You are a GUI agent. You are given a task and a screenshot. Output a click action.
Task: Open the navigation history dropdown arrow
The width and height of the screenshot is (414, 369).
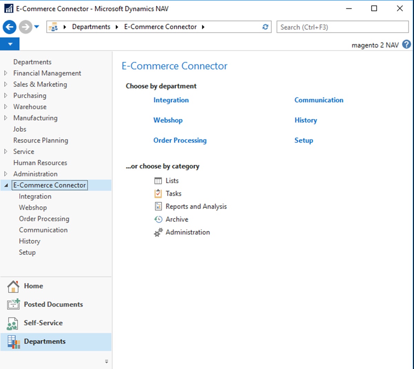37,27
